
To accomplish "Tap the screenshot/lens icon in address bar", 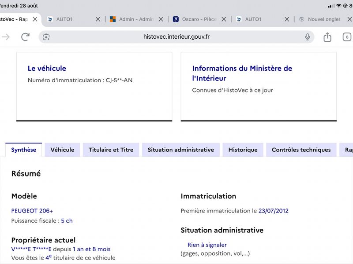I will (46, 37).
